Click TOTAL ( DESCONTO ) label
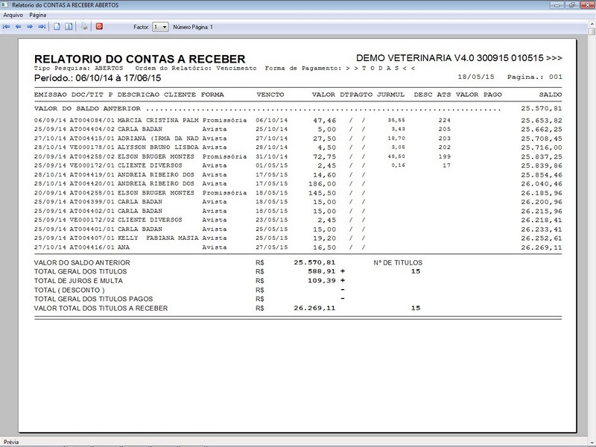Viewport: 596px width, 447px height. pyautogui.click(x=69, y=290)
